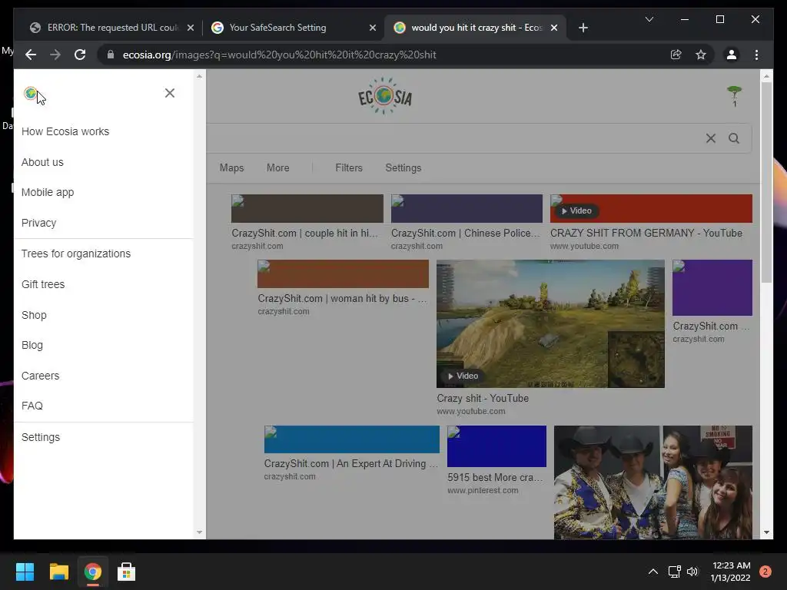Click the Ecosia logo at page top
787x590 pixels.
pyautogui.click(x=384, y=96)
